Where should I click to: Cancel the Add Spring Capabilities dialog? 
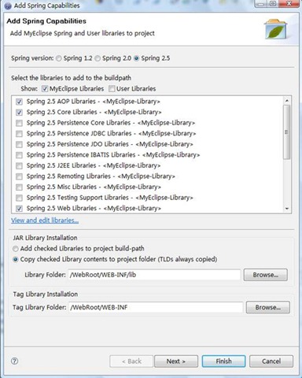pyautogui.click(x=271, y=361)
